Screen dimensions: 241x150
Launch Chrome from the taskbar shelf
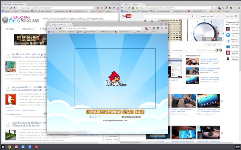[x=9, y=147]
